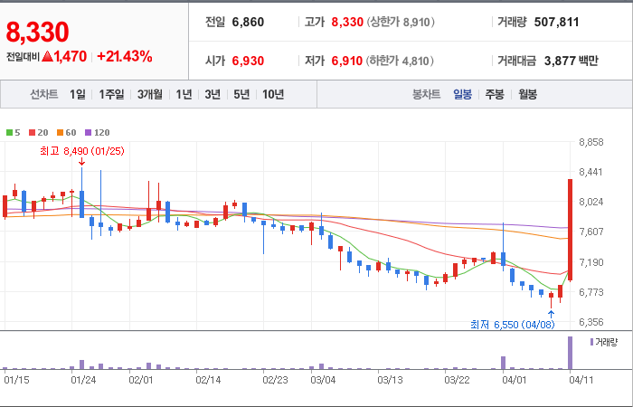Image resolution: width=633 pixels, height=407 pixels.
Task: Switch line chart to 3년
Action: tap(213, 94)
